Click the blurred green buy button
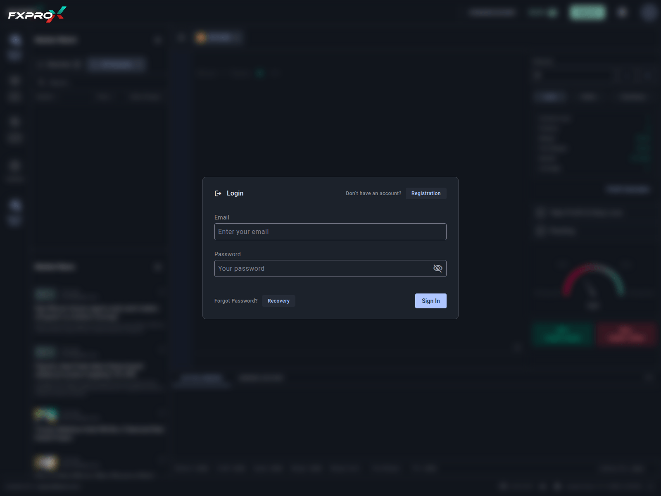The image size is (661, 496). (x=563, y=334)
